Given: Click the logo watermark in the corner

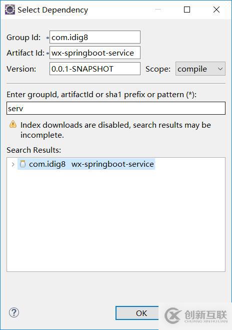Looking at the screenshot, I should click(196, 316).
